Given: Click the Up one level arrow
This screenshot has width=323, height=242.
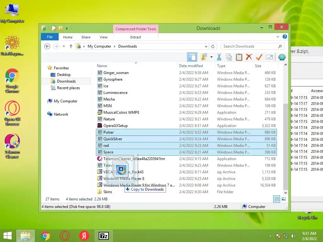Looking at the screenshot, I should [71, 46].
